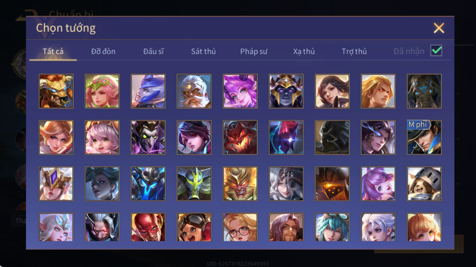Screen dimensions: 476x267
Task: Close the 'Chọn tướng' dialog
Action: (x=439, y=28)
